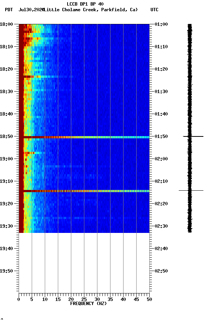Image resolution: width=206 pixels, height=323 pixels.
Task: Click the 01:40 UTC time label
Action: (161, 114)
